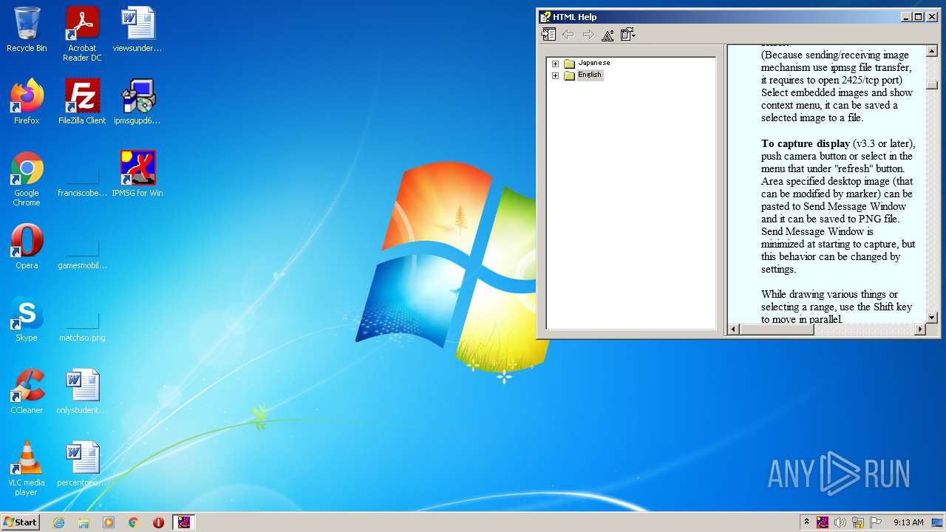Open Opera from the taskbar

(158, 522)
